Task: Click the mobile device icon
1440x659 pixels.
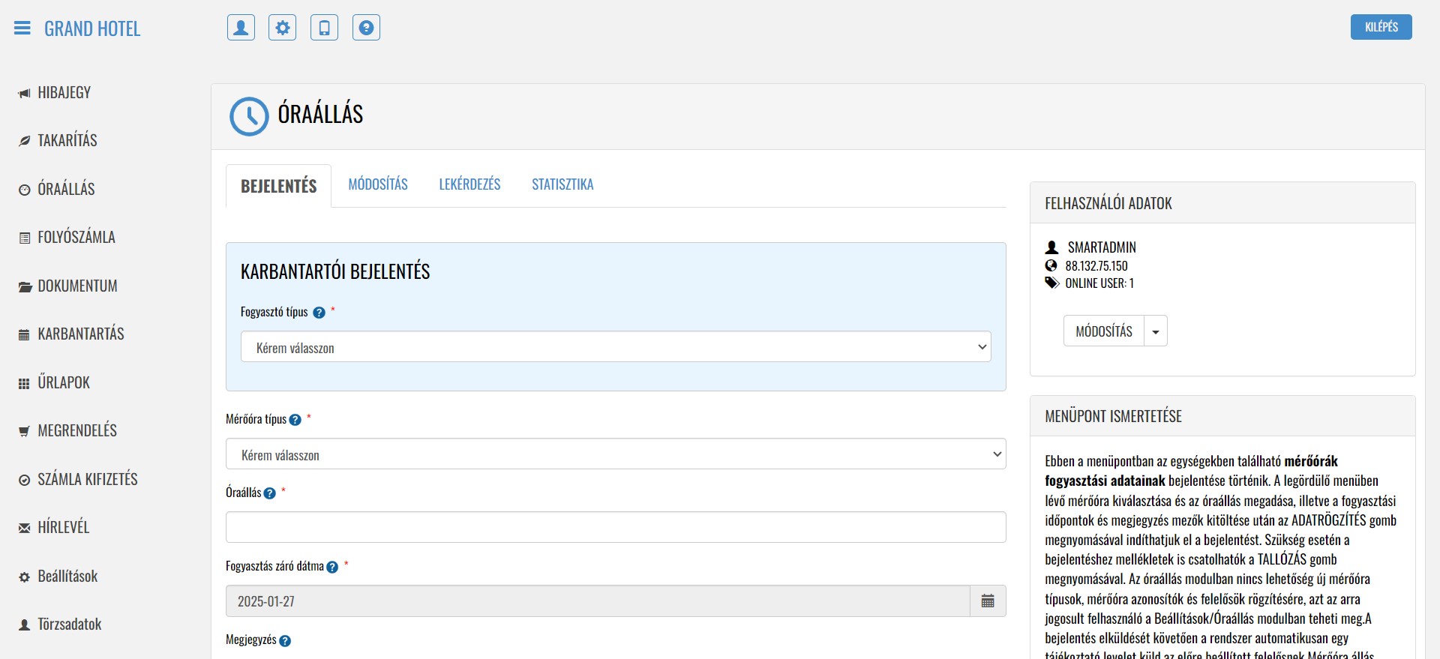Action: 324,28
